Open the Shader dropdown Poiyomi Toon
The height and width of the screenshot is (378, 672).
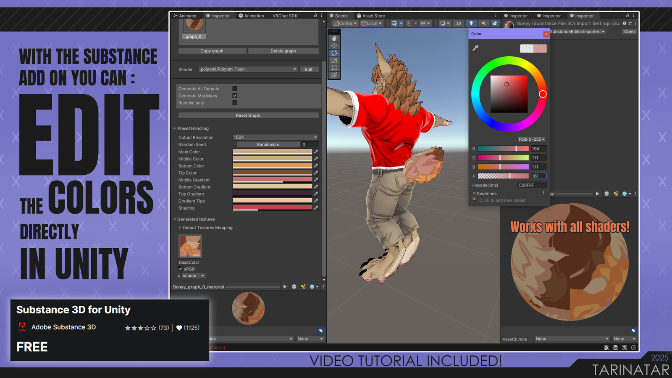[x=248, y=69]
